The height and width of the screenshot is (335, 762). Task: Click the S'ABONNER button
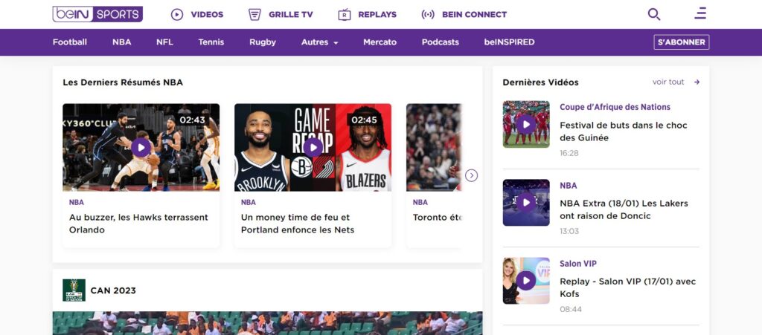coord(682,42)
